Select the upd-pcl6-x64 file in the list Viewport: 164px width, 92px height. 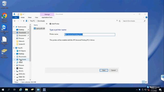(39, 28)
